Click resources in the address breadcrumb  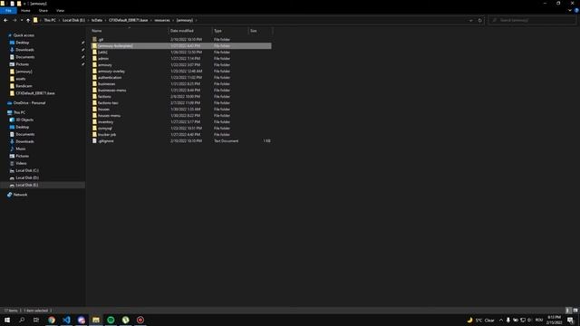click(x=162, y=20)
